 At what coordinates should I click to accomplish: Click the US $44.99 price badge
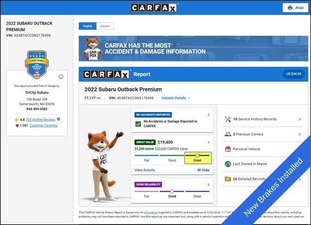[294, 74]
